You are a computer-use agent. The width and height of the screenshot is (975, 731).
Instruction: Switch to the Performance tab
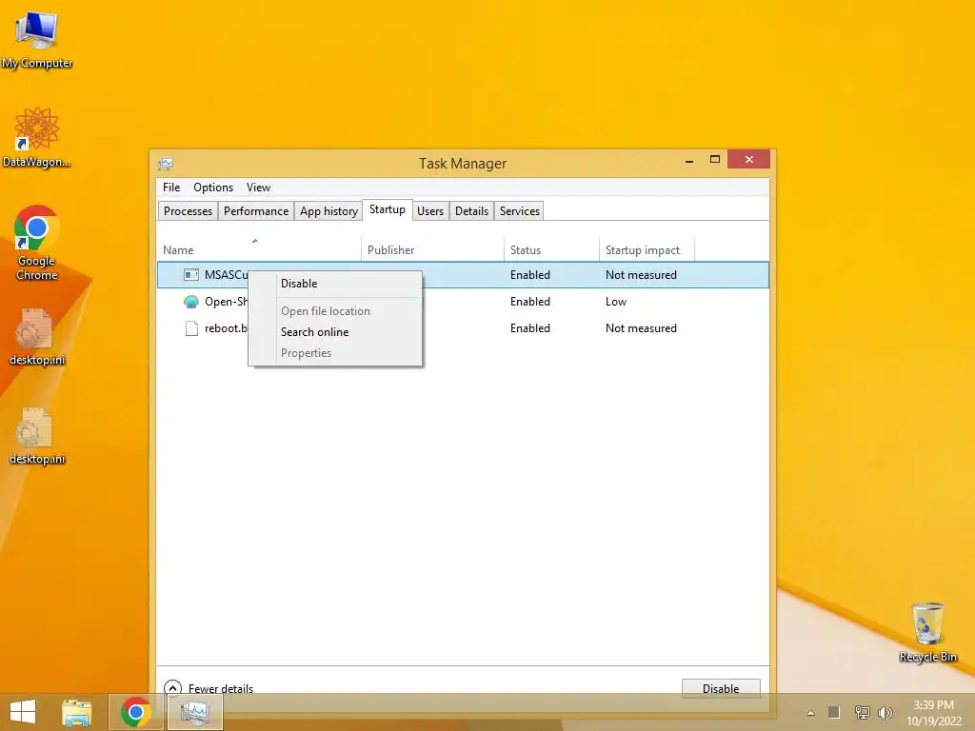pos(255,210)
